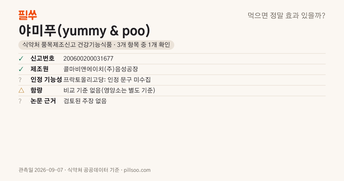The image size is (344, 181).
Task: Click the 검토된 주장 없음 text
Action: 85,101
